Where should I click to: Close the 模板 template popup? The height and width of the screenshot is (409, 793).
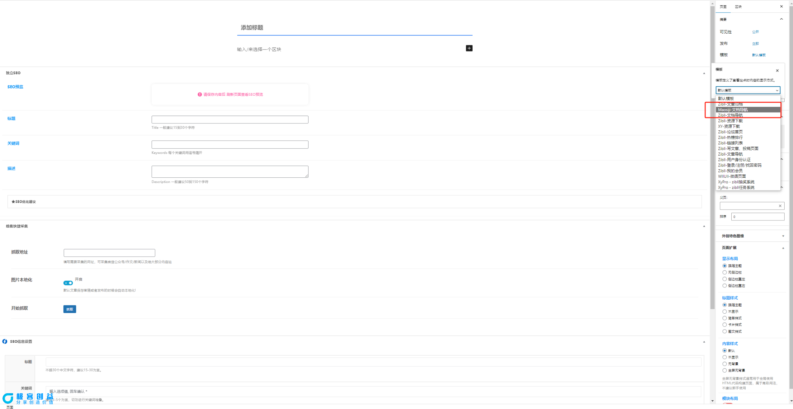point(777,70)
